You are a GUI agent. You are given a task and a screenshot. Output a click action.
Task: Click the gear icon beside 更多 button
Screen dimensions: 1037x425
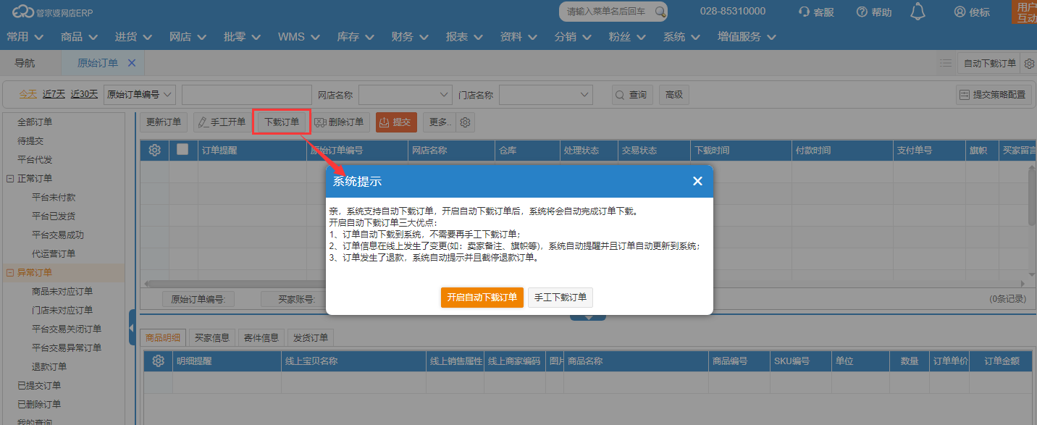coord(466,122)
